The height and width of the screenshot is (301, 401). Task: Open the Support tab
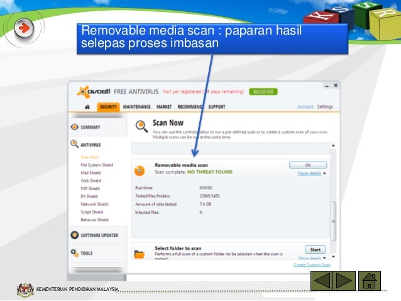(x=217, y=107)
